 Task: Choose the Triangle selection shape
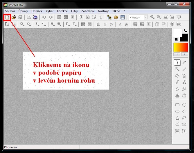[x=177, y=118]
